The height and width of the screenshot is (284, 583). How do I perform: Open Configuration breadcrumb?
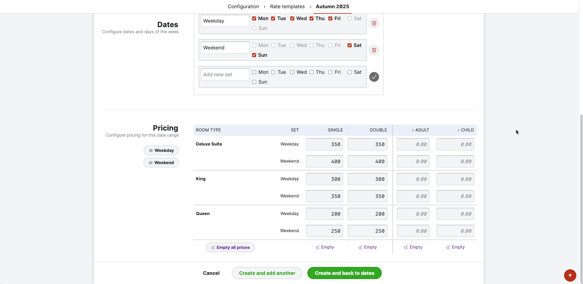point(243,6)
